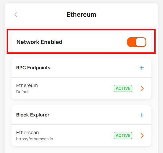Open the https://etherscan.io link text
163x153 pixels.
35,139
